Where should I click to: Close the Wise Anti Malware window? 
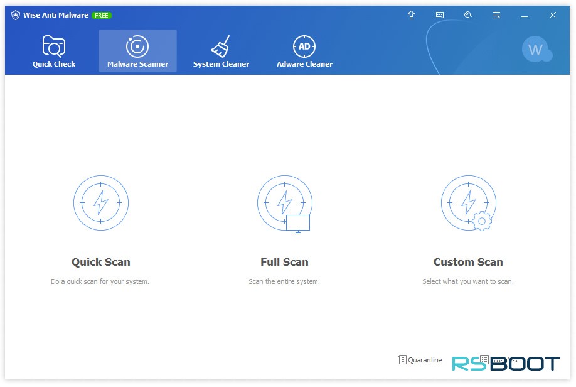(x=553, y=15)
